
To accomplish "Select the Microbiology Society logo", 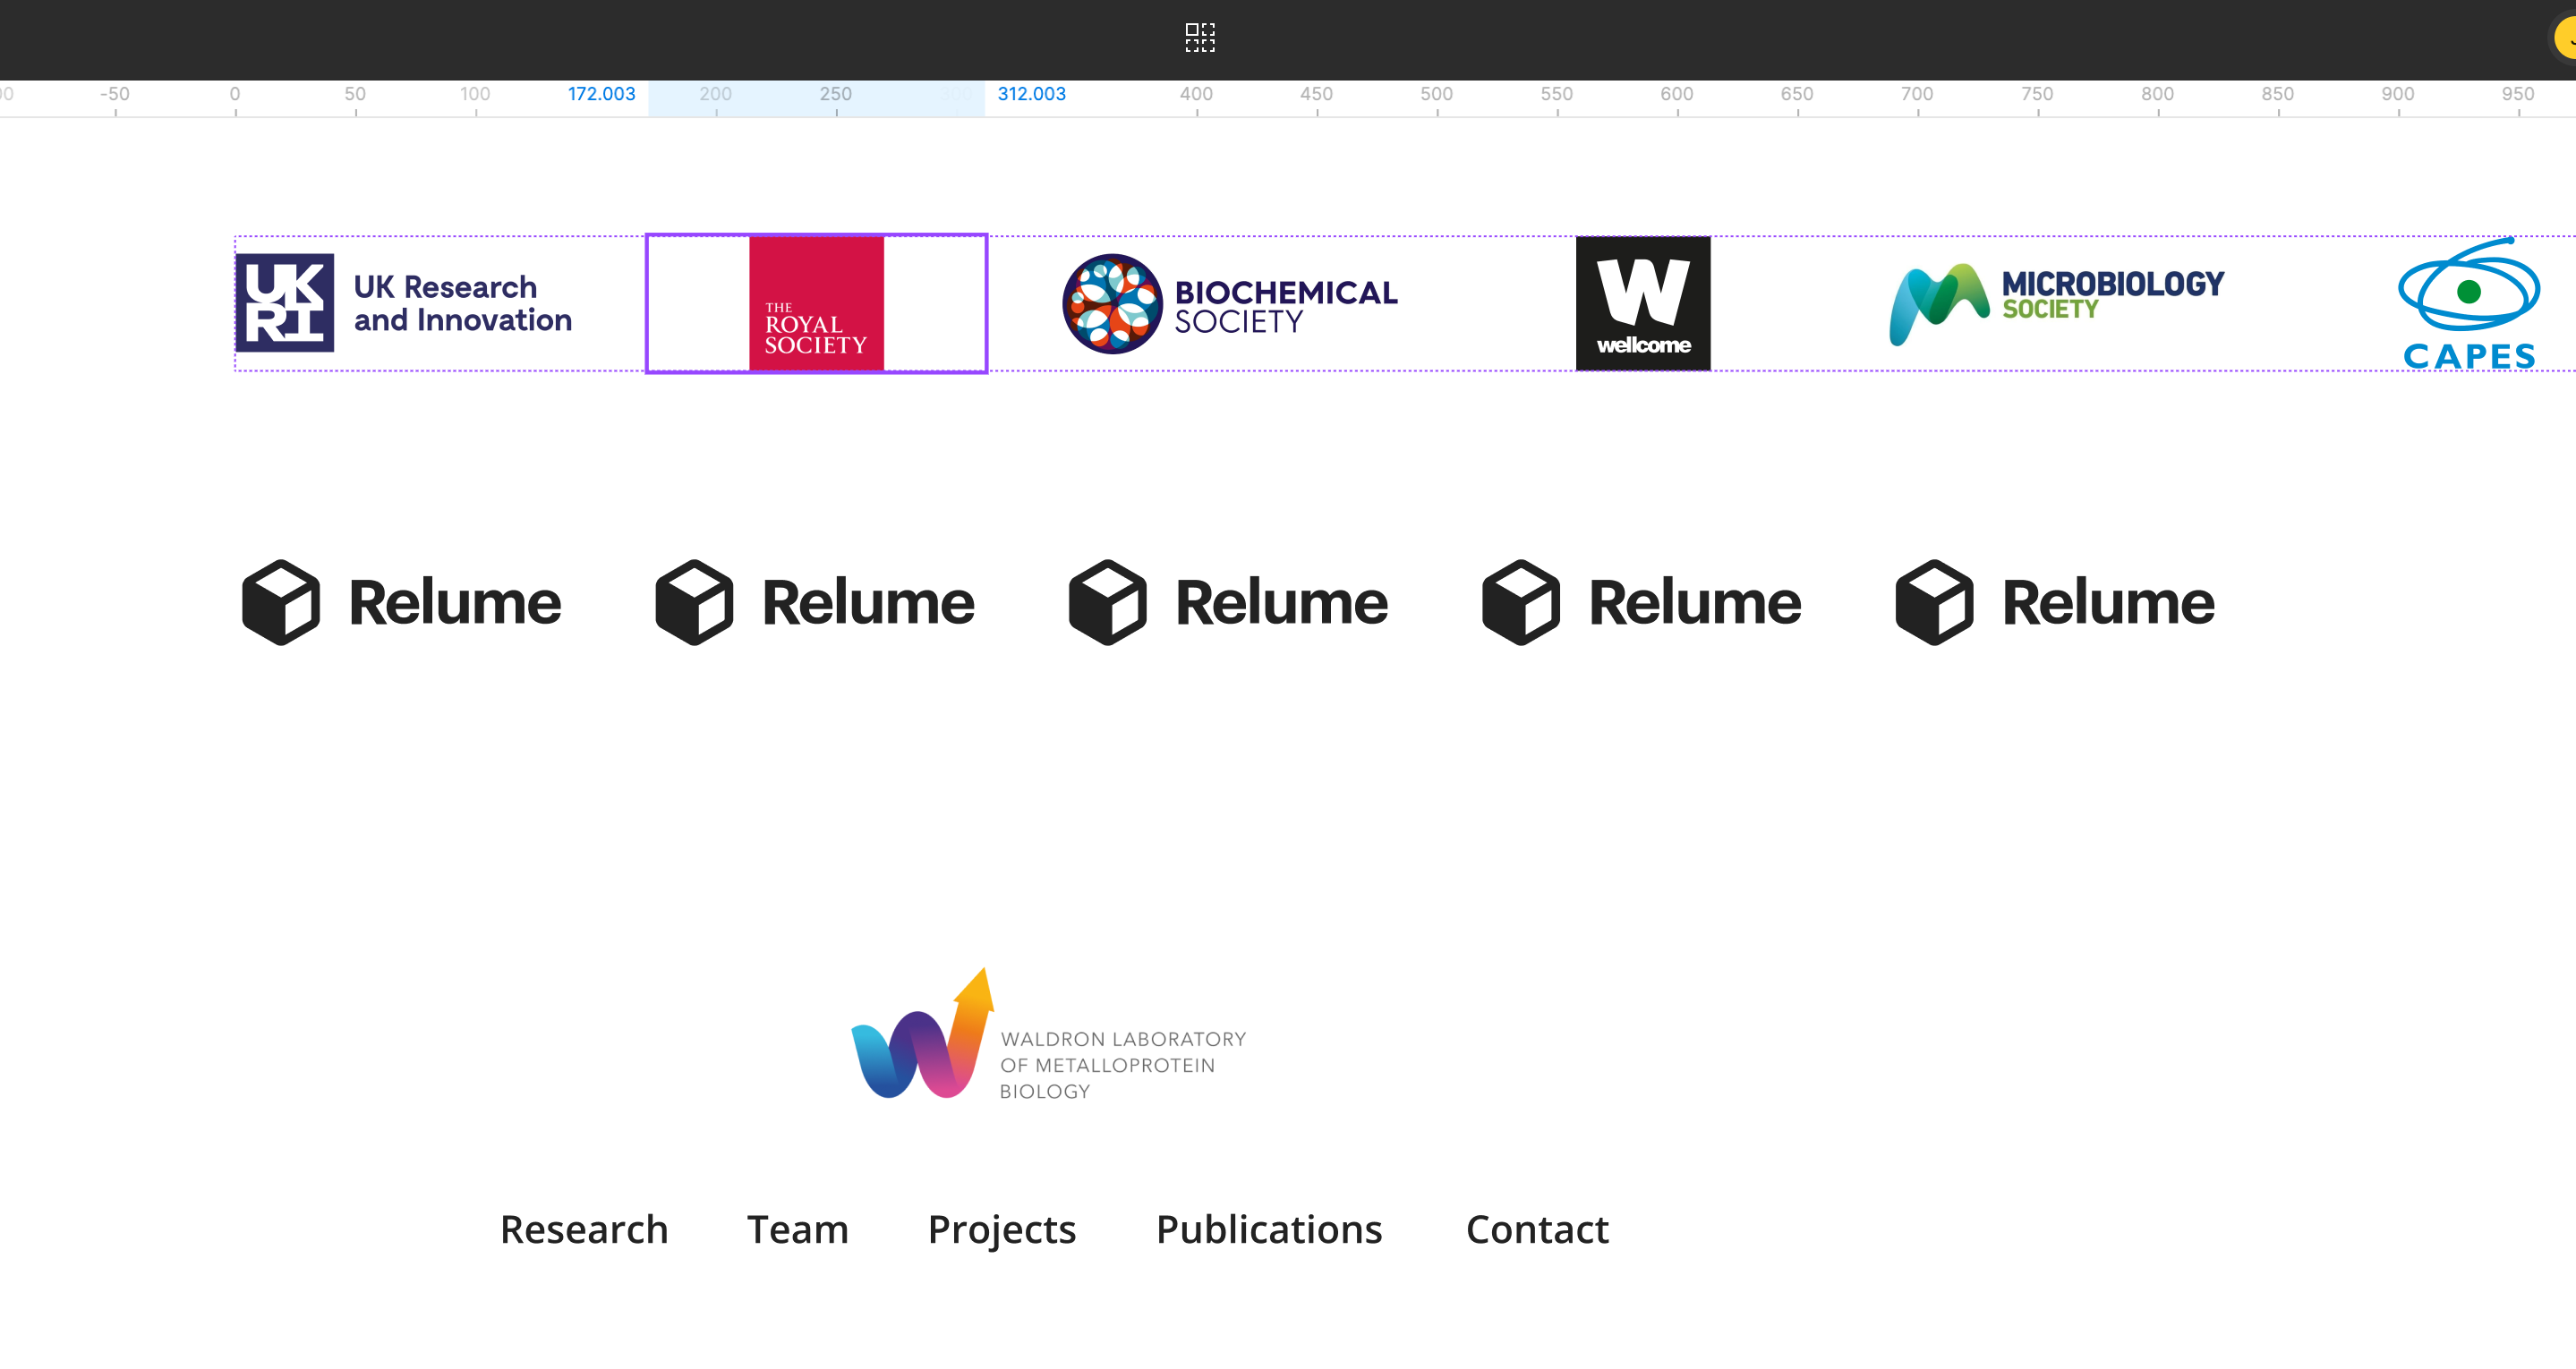I will pos(2057,304).
